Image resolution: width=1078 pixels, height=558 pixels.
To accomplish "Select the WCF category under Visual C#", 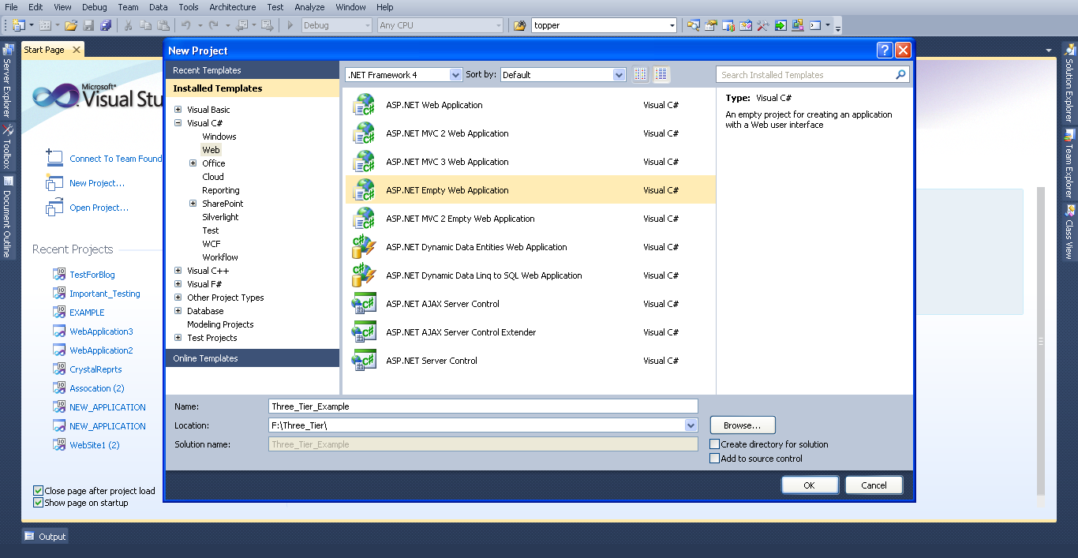I will pyautogui.click(x=211, y=244).
